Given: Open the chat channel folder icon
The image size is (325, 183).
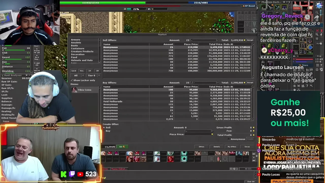Looking at the screenshot, I should [231, 169].
